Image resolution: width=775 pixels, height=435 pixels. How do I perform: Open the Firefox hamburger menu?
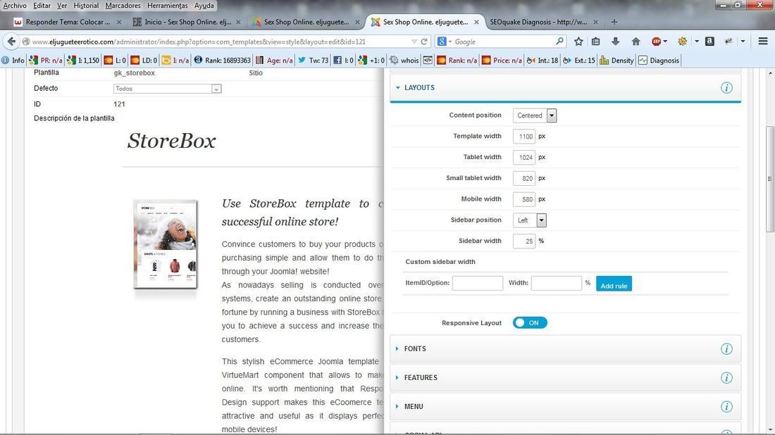[x=762, y=42]
